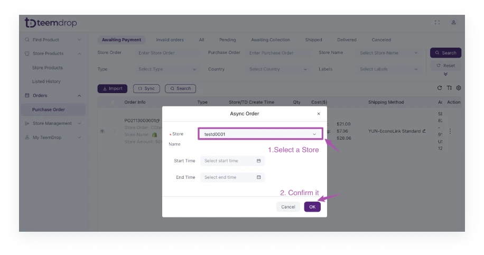Switch to the Invalid orders tab

(x=170, y=40)
